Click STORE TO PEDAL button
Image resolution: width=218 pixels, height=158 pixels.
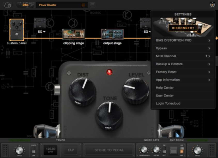point(109,150)
